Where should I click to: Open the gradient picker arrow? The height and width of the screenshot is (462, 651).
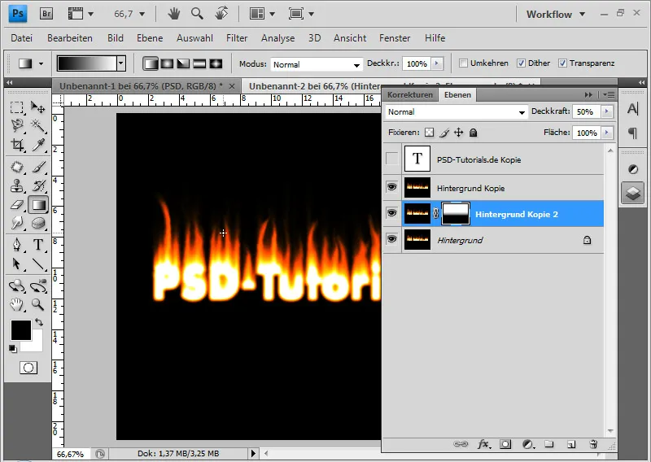point(120,63)
